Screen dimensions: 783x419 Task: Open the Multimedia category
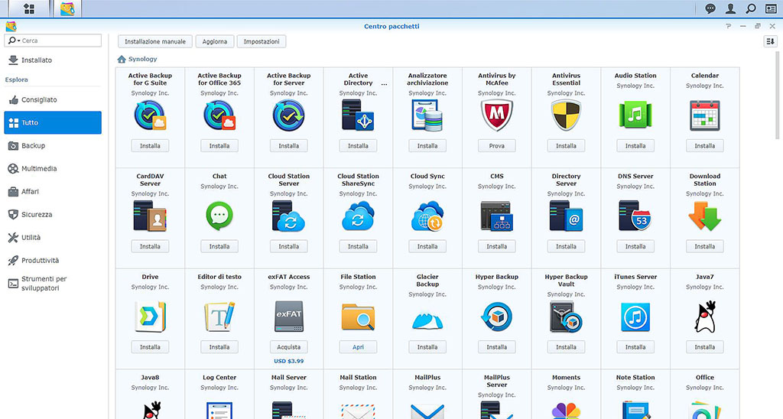53,168
